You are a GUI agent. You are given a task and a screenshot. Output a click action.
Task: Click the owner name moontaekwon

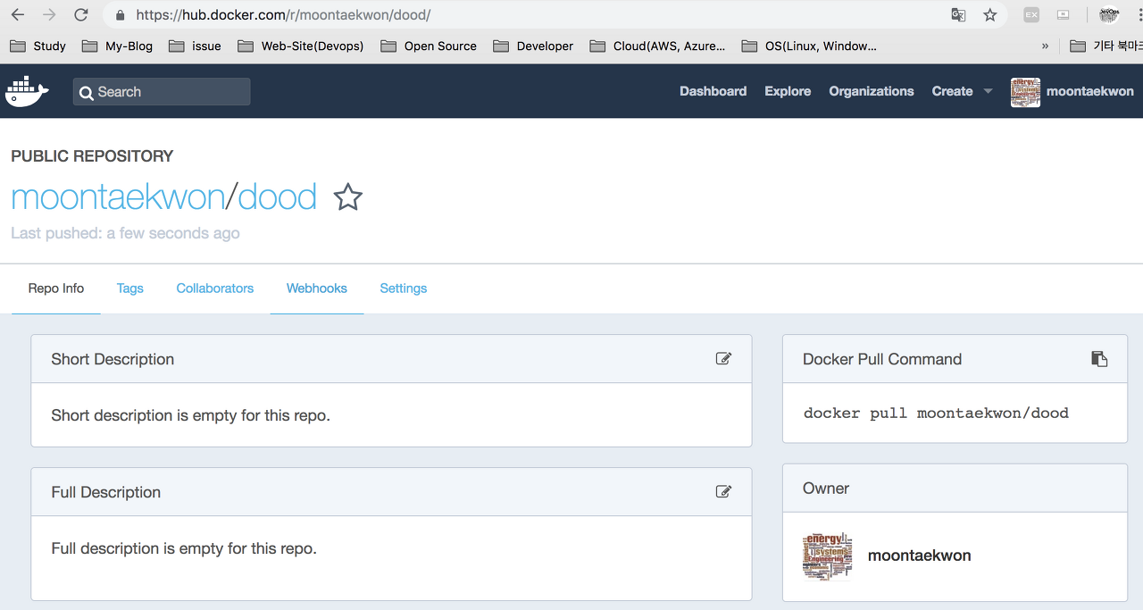pos(919,556)
